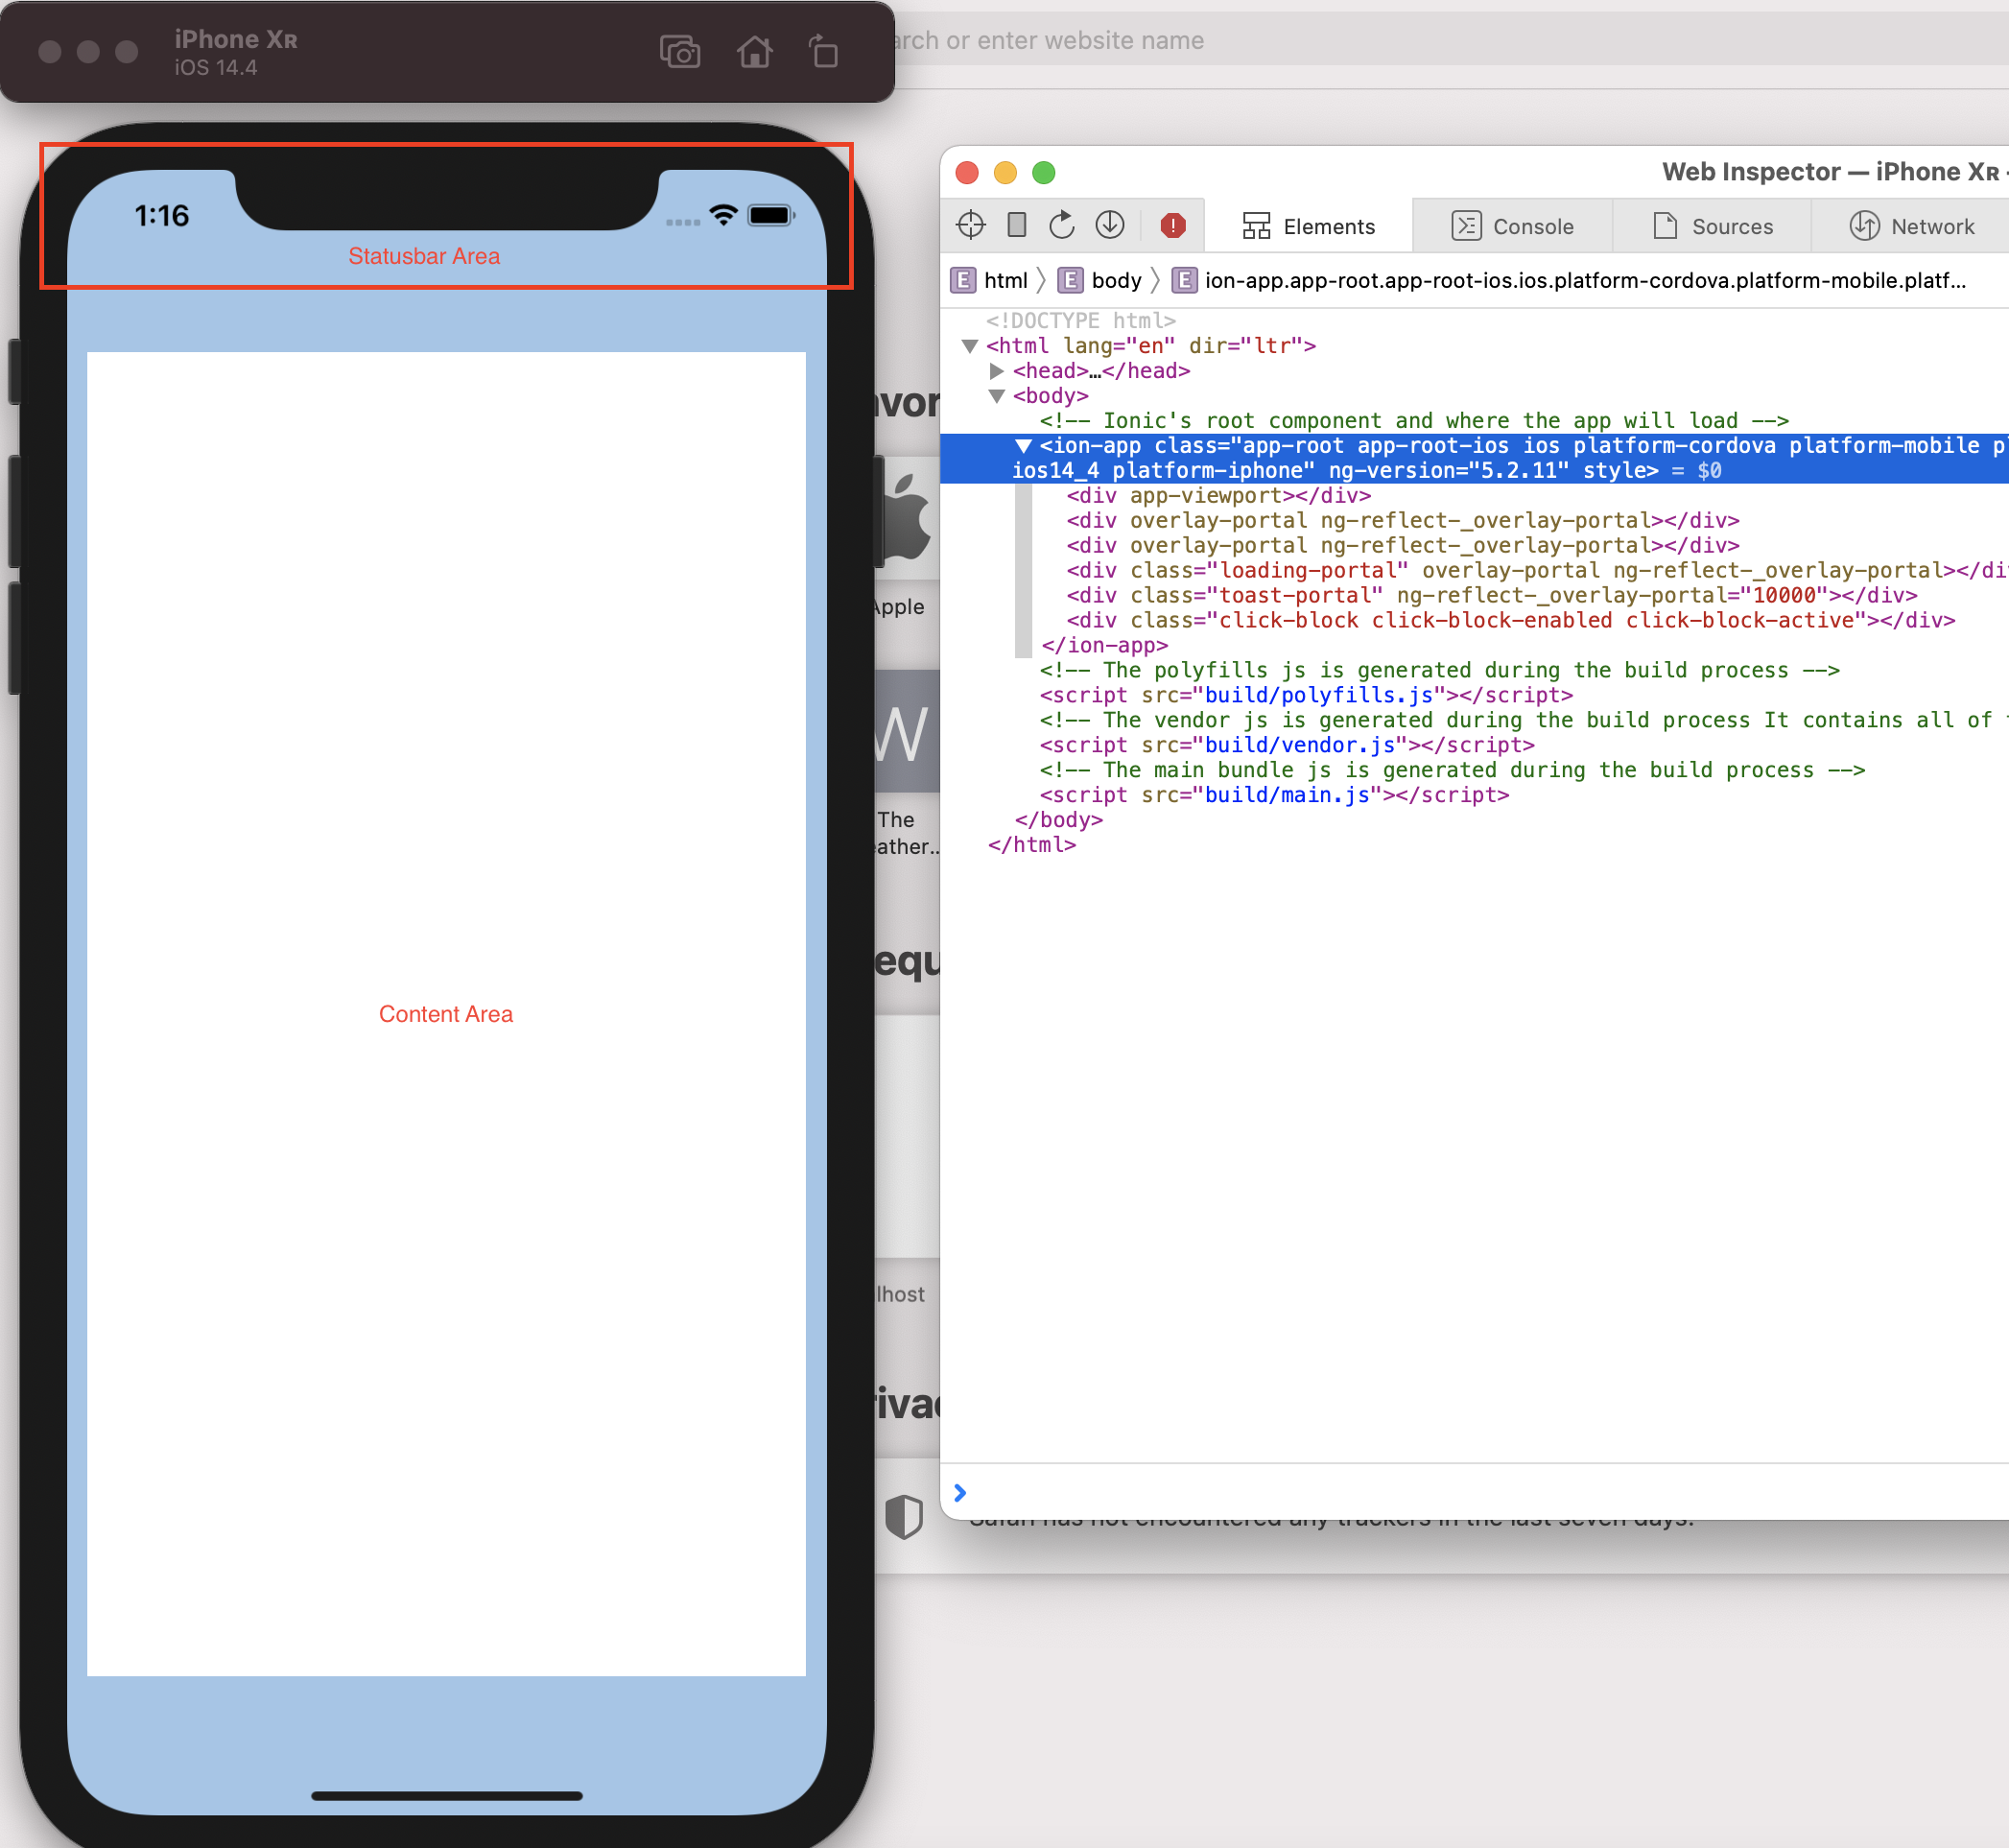Rotate the device using the rotate icon

pyautogui.click(x=823, y=52)
